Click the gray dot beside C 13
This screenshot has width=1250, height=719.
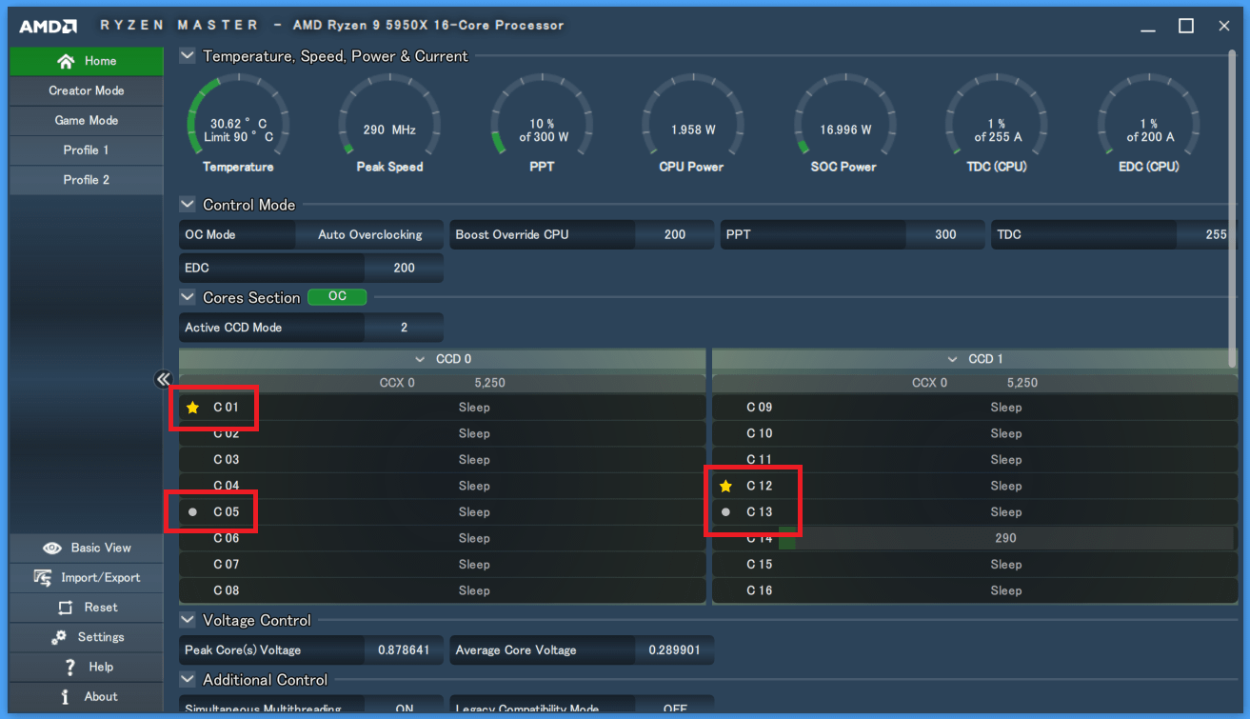pyautogui.click(x=726, y=512)
